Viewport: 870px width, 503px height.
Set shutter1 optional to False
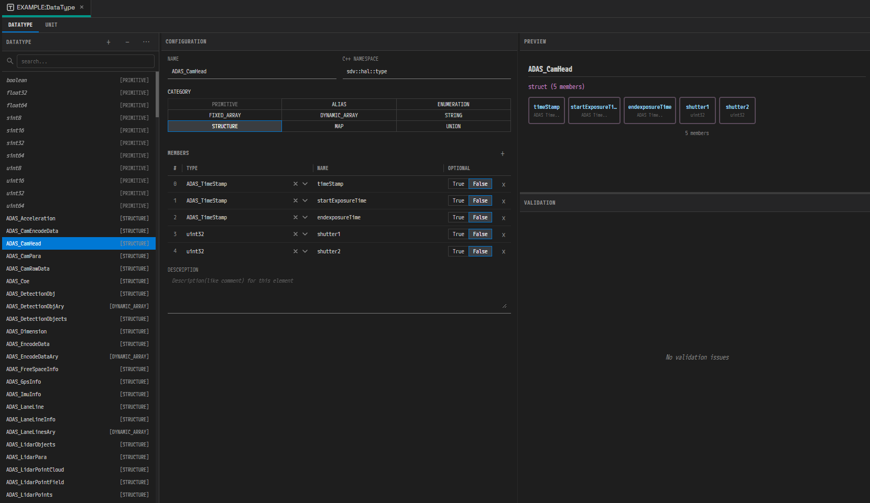(x=480, y=234)
